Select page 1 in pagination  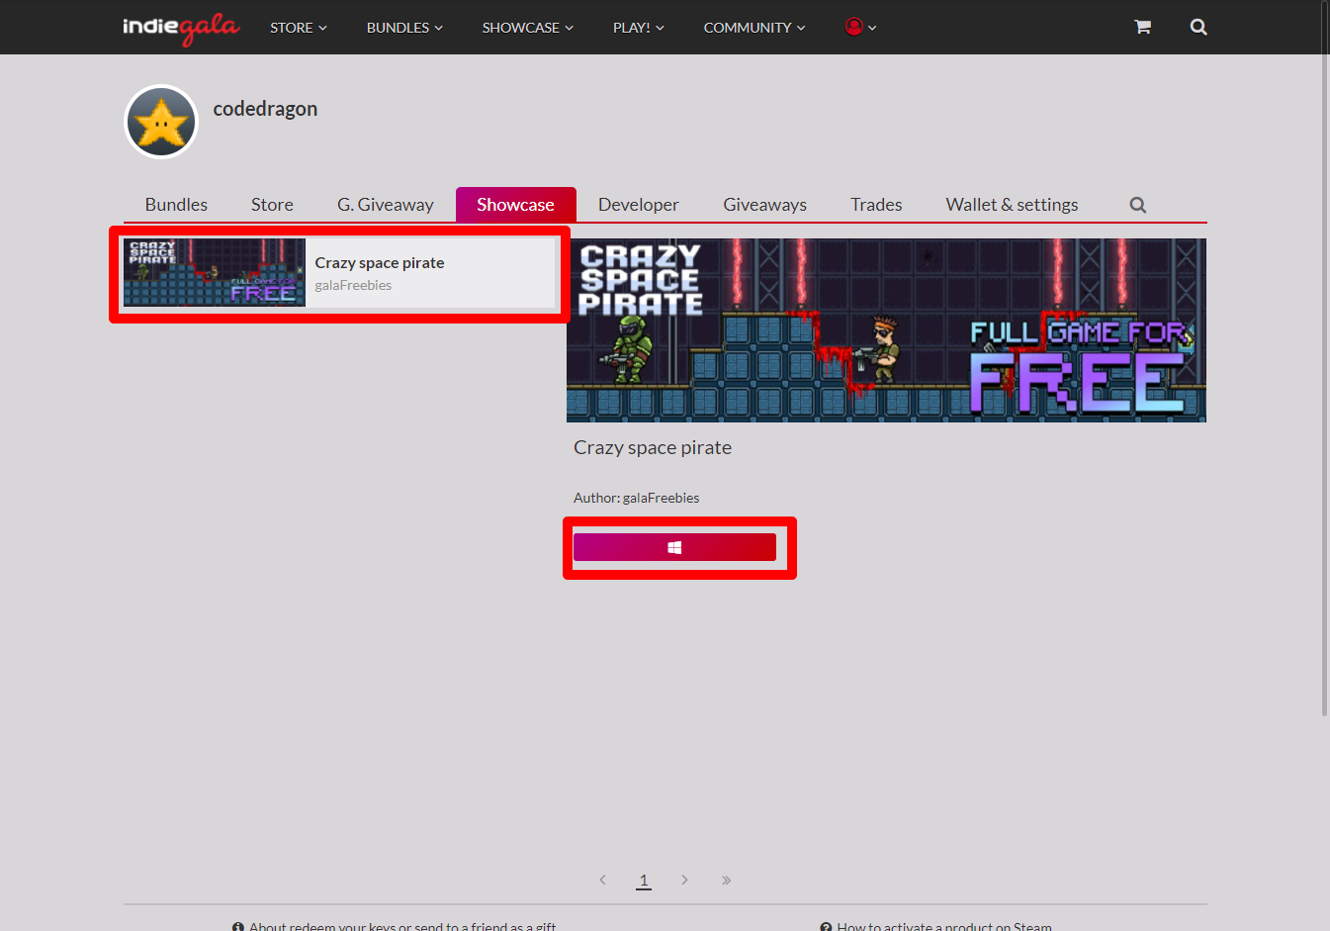644,880
